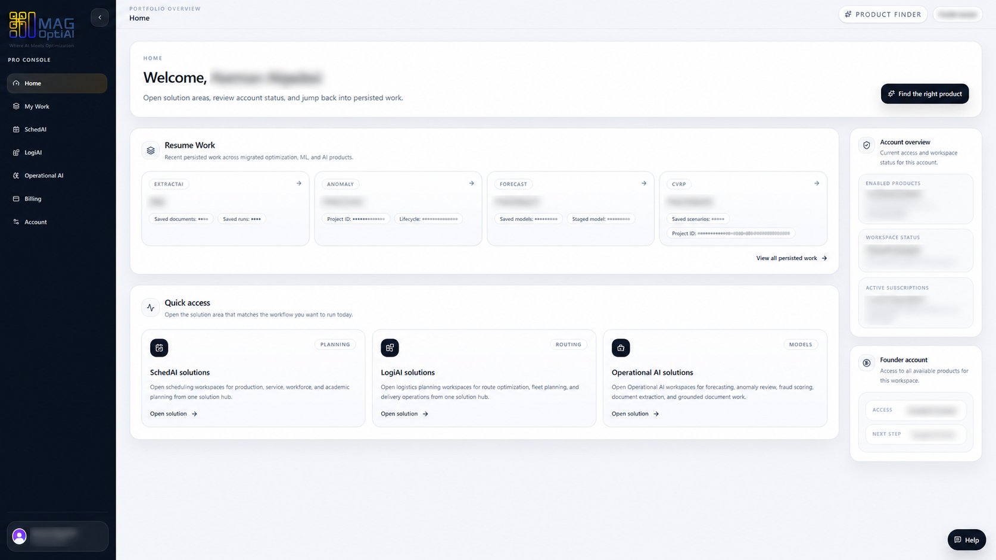Click the SchedAI solutions calendar icon
This screenshot has width=996, height=560.
pyautogui.click(x=159, y=348)
